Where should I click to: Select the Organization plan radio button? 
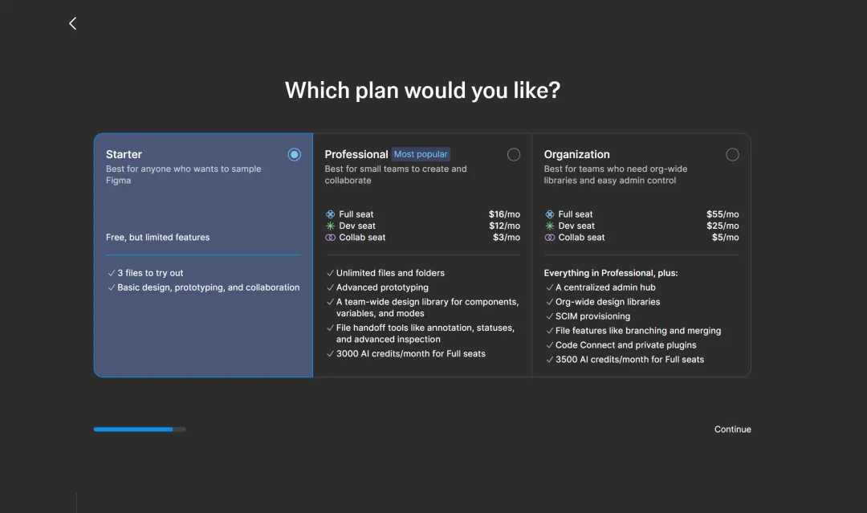732,154
